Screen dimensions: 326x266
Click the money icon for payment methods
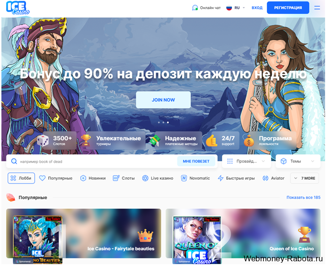click(x=155, y=141)
